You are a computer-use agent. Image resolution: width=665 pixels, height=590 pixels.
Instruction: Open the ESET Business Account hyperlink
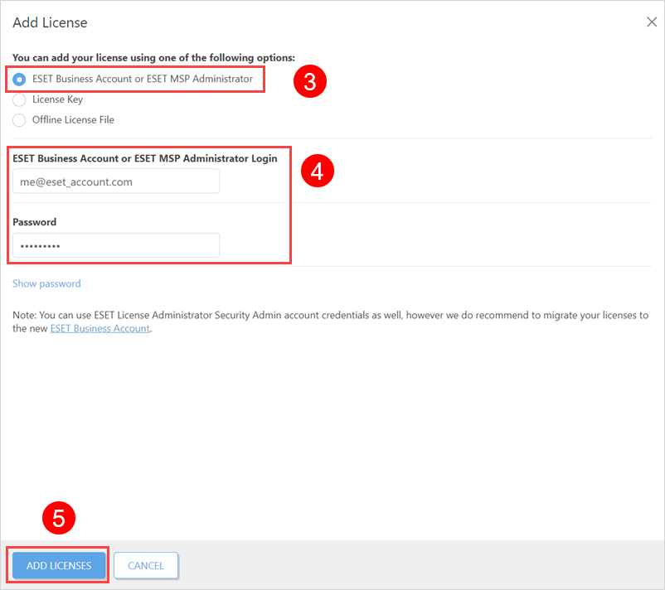point(100,328)
